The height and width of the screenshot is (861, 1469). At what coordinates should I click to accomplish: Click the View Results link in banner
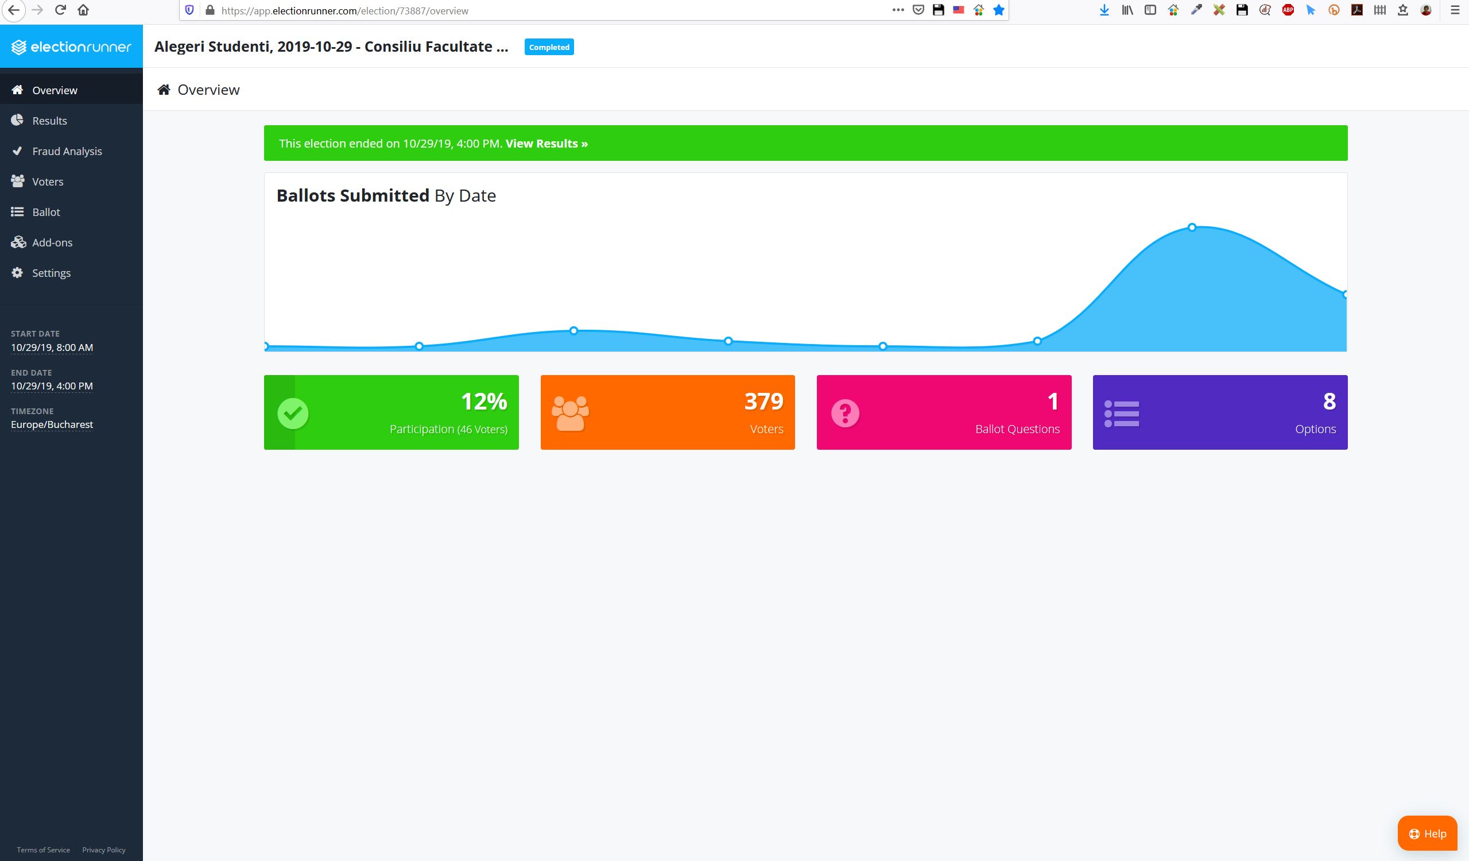(546, 144)
